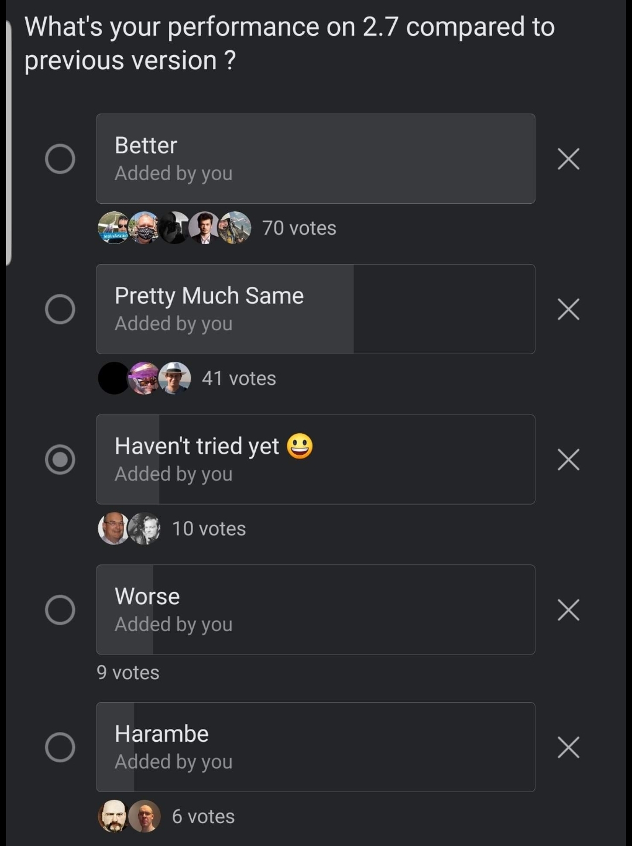Pick the Harambe radio button
The width and height of the screenshot is (632, 846).
tap(60, 747)
